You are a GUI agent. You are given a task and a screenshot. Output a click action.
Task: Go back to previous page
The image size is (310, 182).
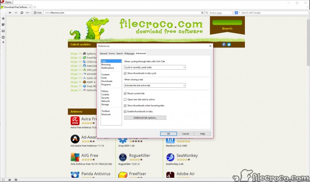click(x=10, y=13)
